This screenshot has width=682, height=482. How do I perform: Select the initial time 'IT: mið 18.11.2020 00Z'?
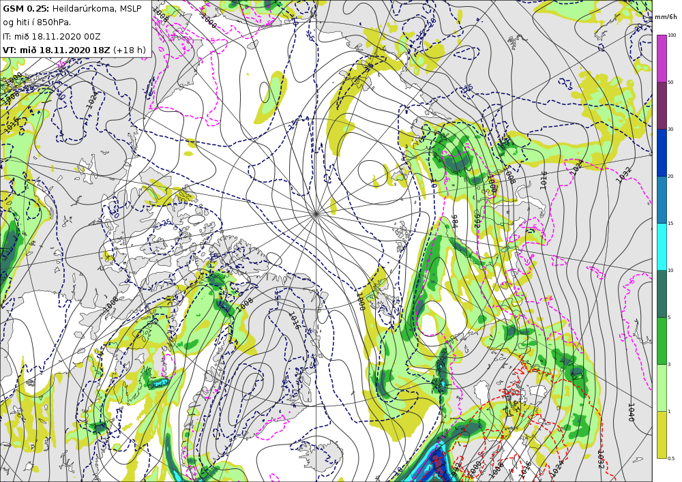coord(52,36)
